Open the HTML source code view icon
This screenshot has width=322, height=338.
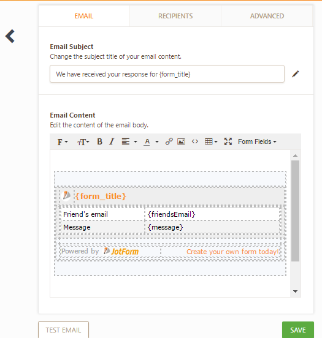[195, 141]
